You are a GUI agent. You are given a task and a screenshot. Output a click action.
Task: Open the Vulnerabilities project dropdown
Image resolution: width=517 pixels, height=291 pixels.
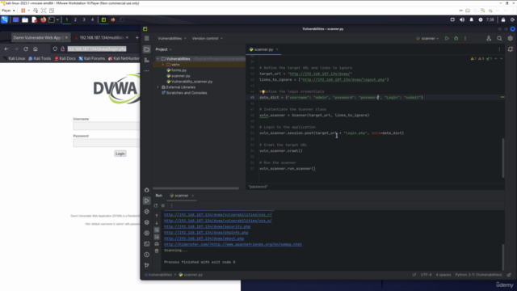click(x=172, y=38)
